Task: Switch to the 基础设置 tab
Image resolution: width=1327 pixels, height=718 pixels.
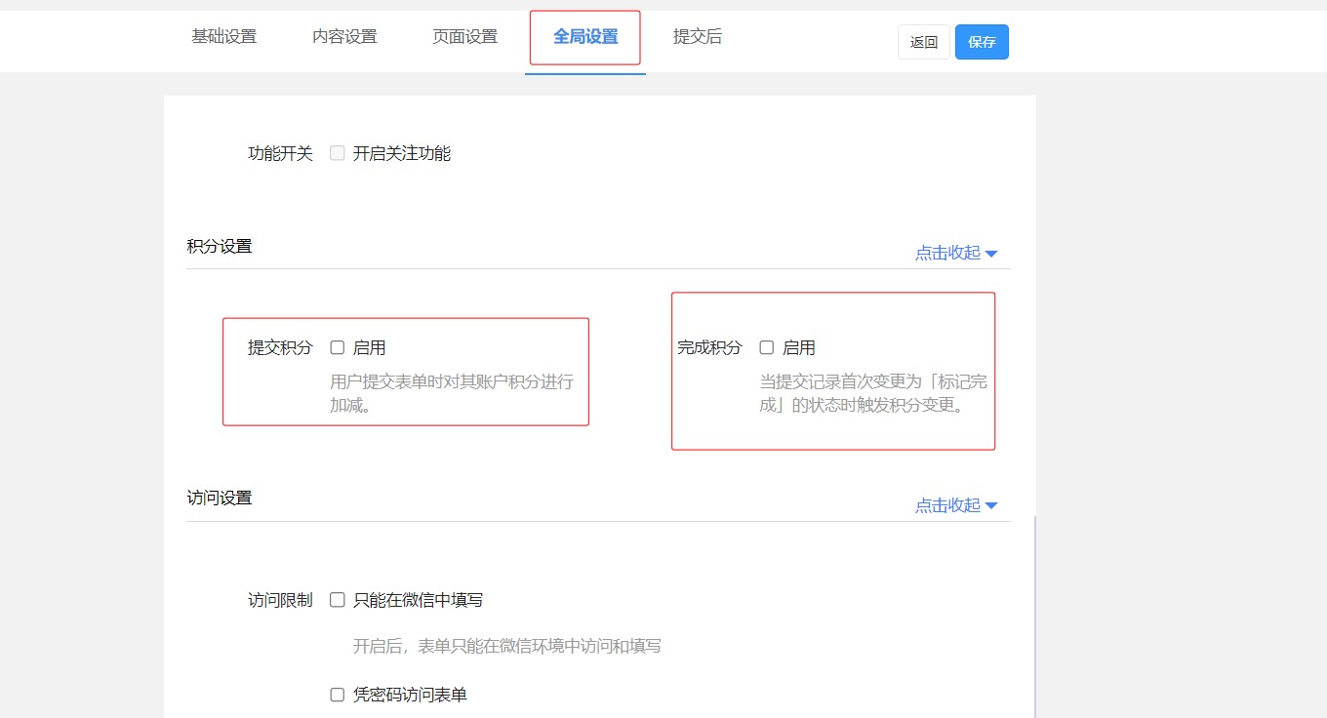Action: click(223, 37)
